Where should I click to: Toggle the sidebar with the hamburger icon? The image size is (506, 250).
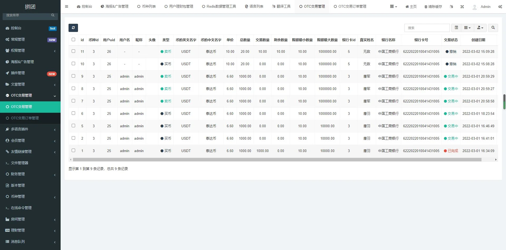tap(67, 7)
